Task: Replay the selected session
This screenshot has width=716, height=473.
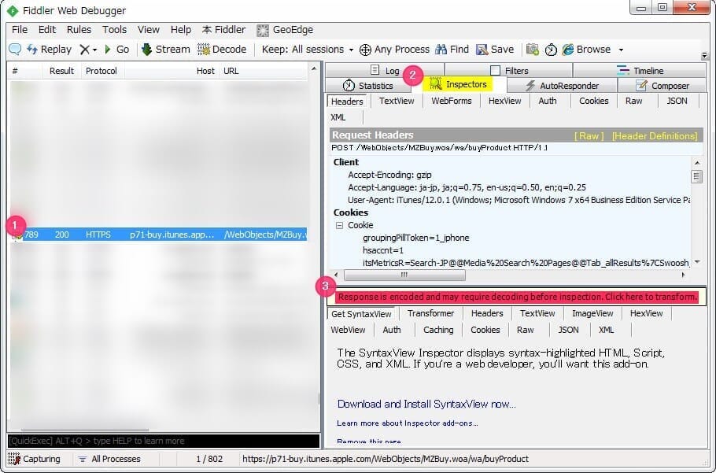Action: tap(49, 50)
